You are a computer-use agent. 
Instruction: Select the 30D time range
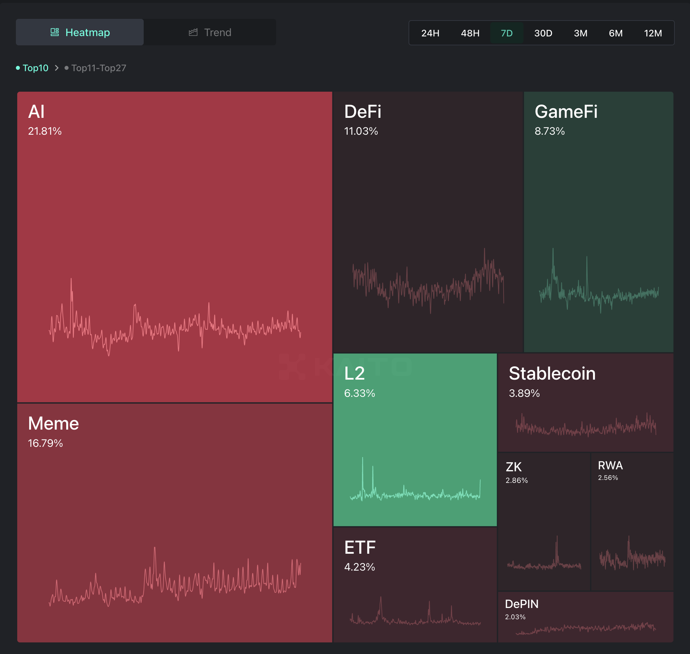point(543,33)
